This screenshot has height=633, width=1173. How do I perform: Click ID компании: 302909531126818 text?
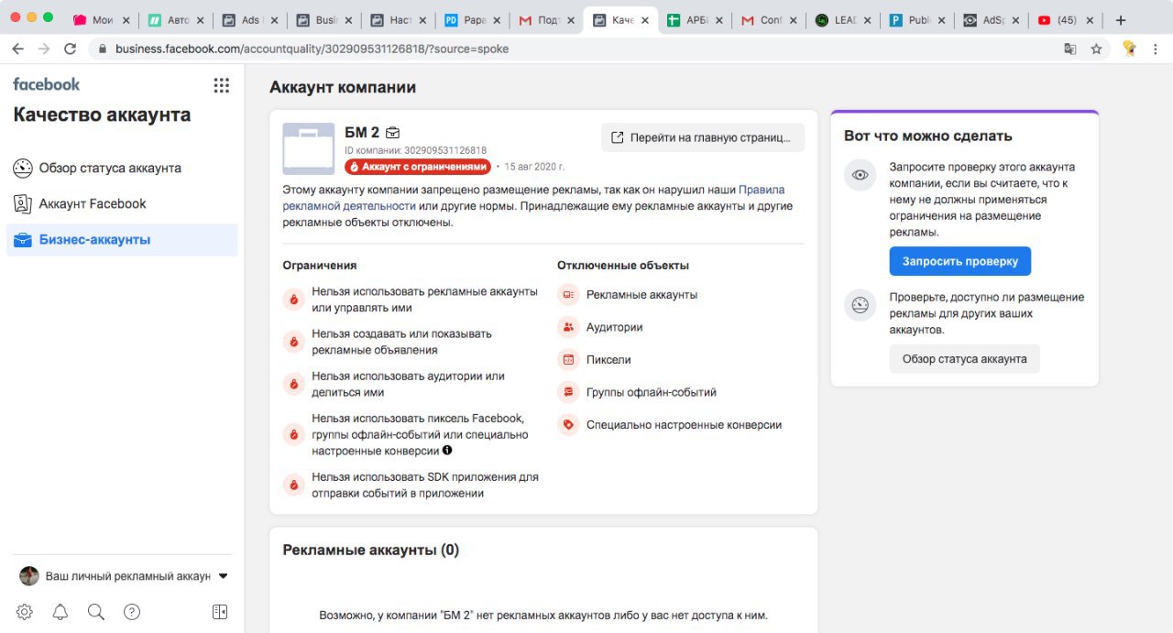pos(415,150)
